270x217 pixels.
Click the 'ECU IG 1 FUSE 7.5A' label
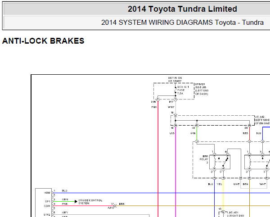pyautogui.click(x=183, y=90)
